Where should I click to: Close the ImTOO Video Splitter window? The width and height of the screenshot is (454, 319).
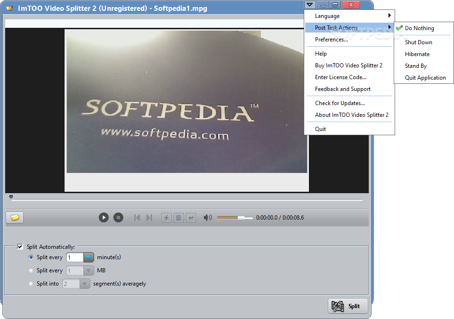coord(351,5)
